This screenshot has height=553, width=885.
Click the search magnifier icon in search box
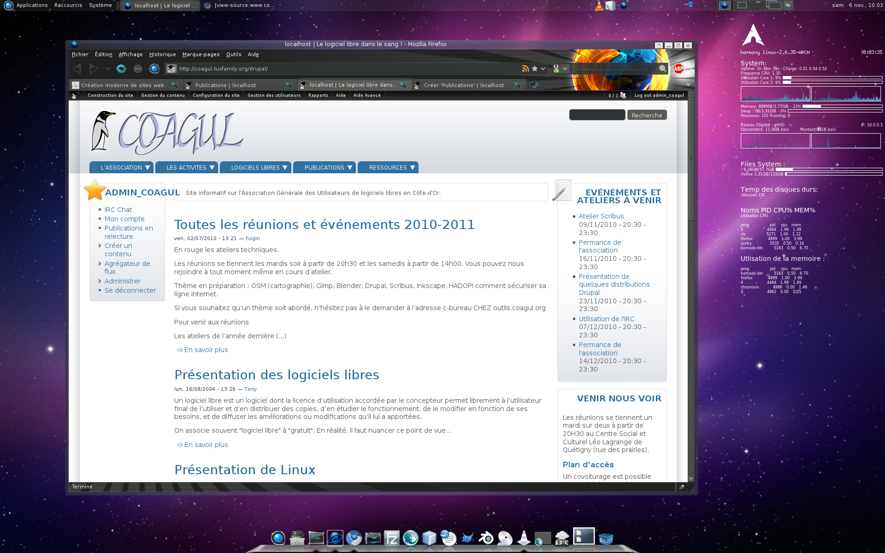[662, 69]
